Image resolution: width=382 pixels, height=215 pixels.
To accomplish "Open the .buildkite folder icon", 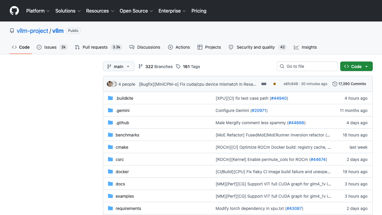I will (x=110, y=98).
